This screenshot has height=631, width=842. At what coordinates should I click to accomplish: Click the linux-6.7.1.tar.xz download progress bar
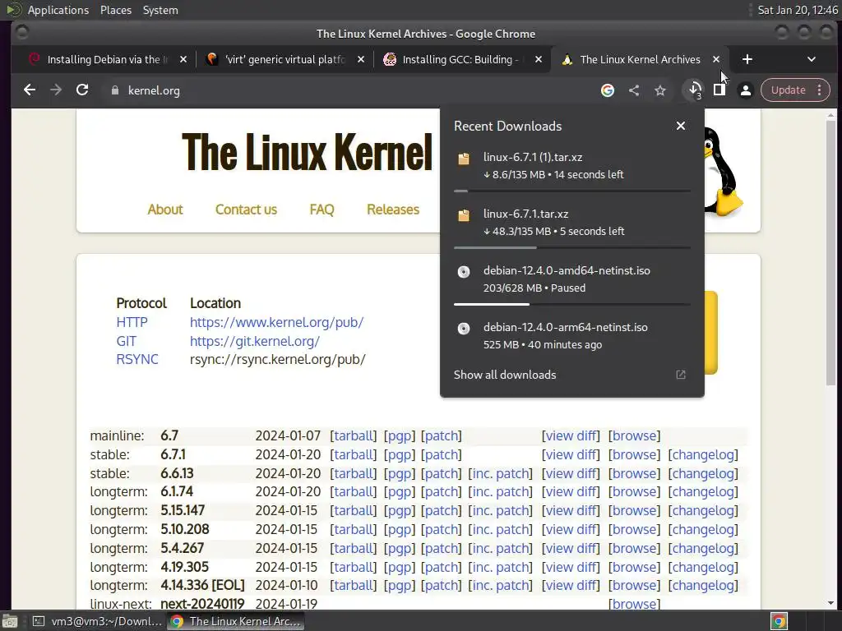tap(572, 247)
